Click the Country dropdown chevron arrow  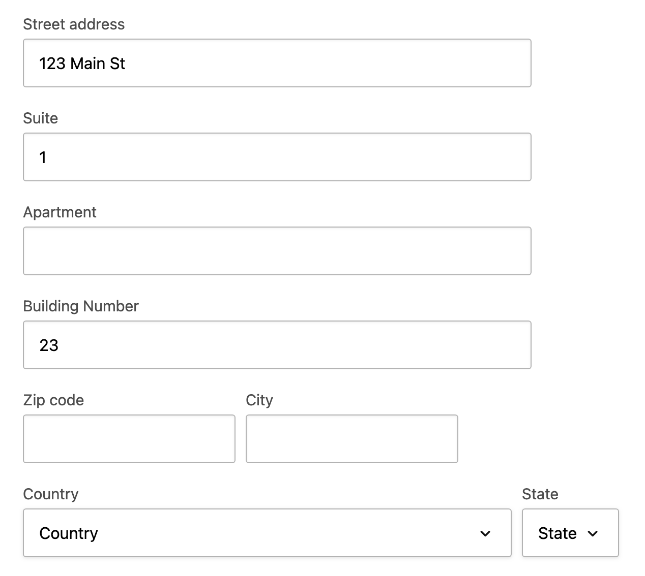(x=486, y=534)
